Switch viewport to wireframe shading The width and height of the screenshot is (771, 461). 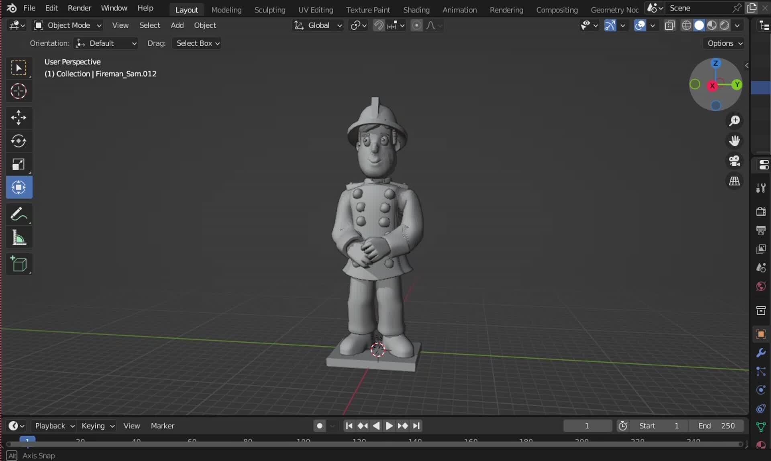tap(687, 25)
